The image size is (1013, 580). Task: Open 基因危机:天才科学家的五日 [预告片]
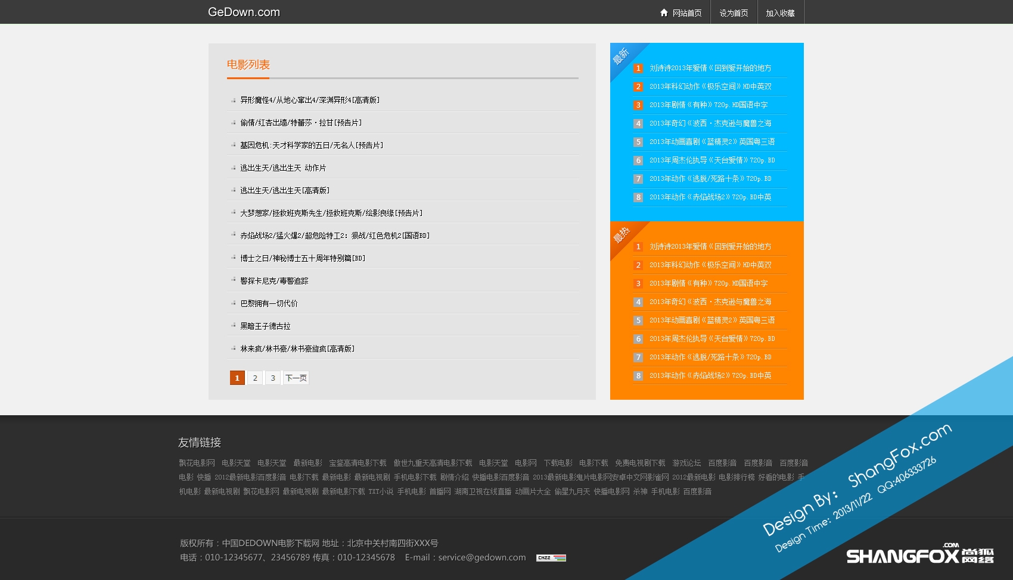pyautogui.click(x=312, y=146)
